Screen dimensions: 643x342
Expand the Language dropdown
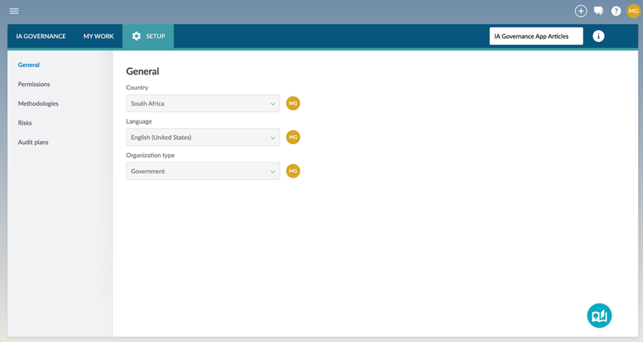click(202, 137)
